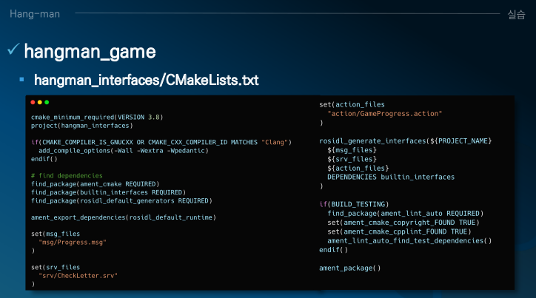Viewport: 536px width, 298px height.
Task: Click the "Clang" string literal
Action: tap(275, 142)
